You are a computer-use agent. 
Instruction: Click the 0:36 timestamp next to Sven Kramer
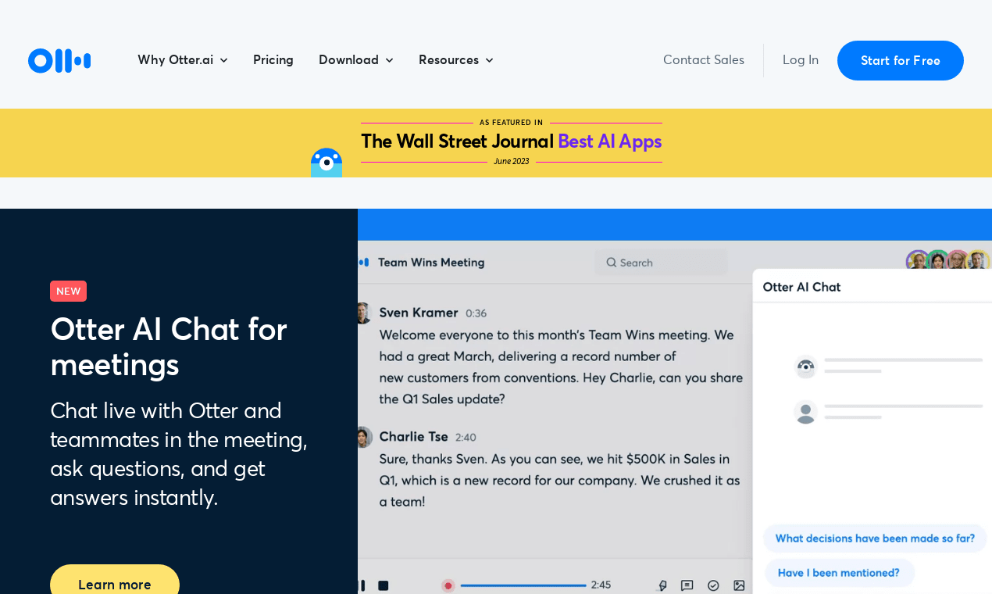coord(476,313)
